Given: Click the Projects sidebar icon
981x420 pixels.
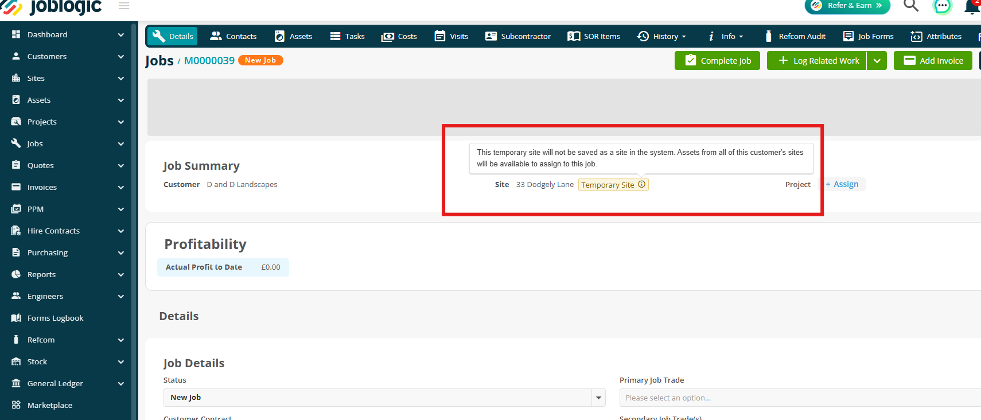Looking at the screenshot, I should pos(16,122).
